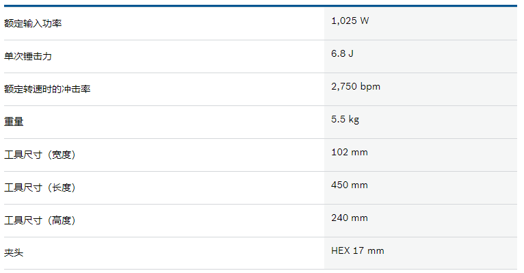
Task: Select the 5.5 kg value
Action: click(345, 119)
